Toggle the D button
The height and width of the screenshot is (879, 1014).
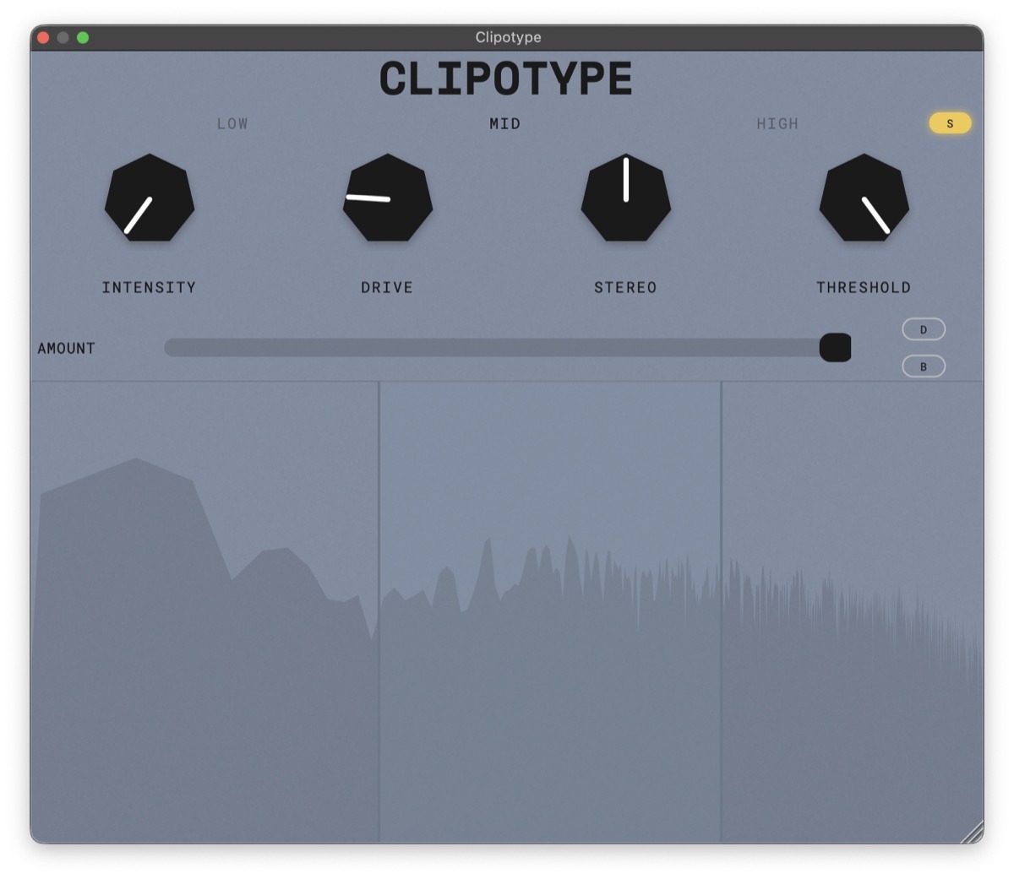[x=924, y=329]
